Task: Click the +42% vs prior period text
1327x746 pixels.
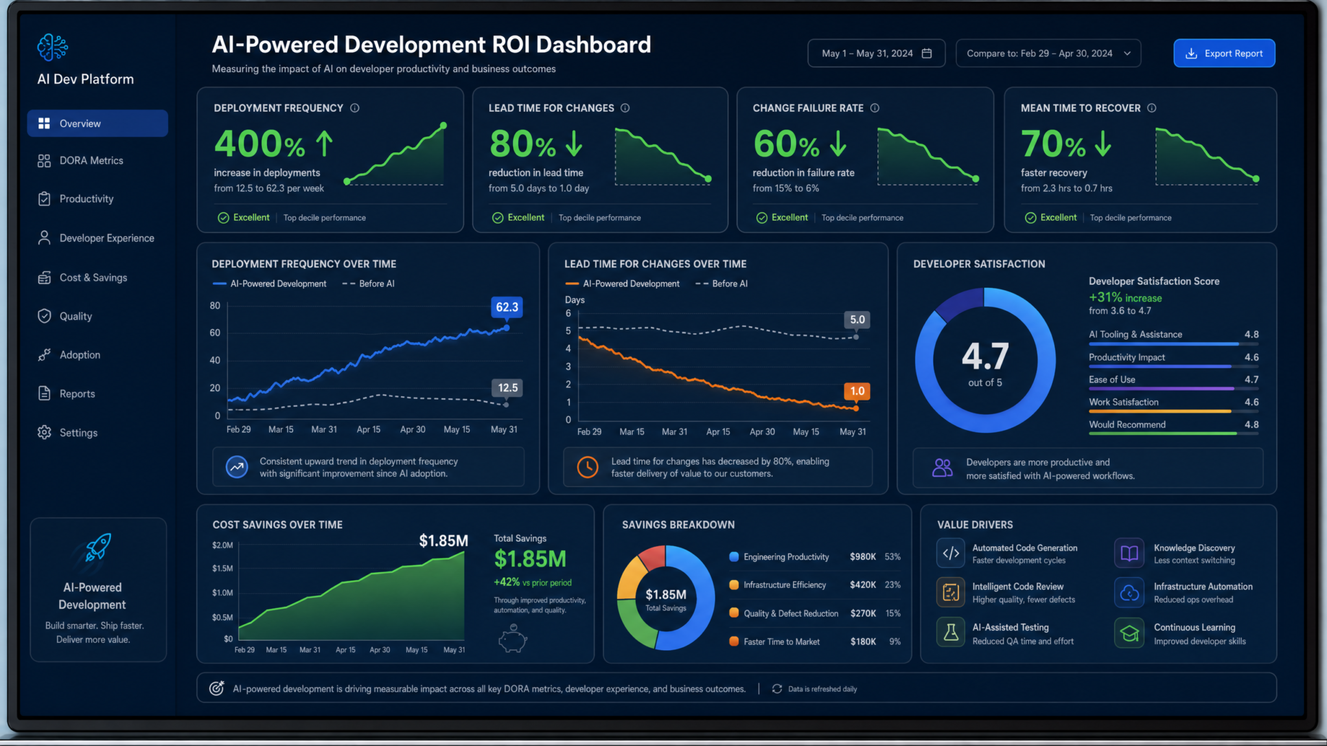Action: tap(533, 582)
